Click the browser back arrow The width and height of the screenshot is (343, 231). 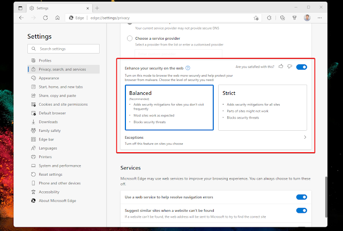coord(21,18)
